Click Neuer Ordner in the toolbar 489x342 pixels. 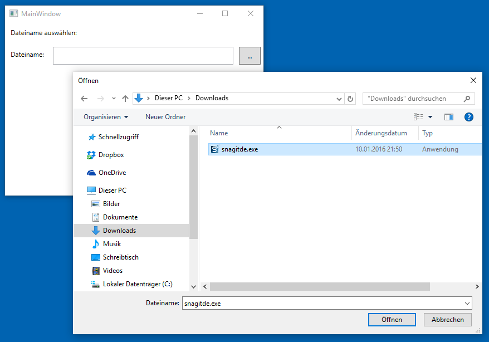165,117
